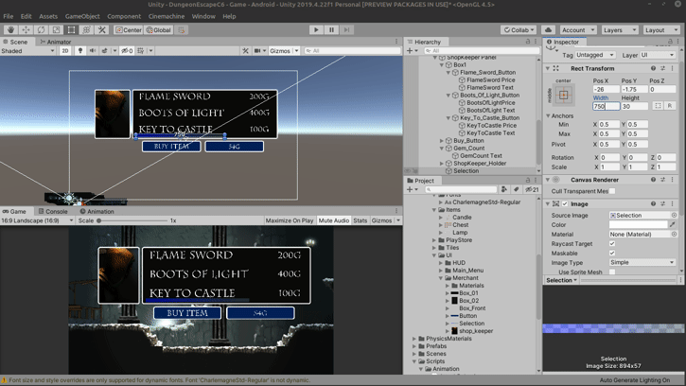The height and width of the screenshot is (386, 686).
Task: Open scene camera settings icon
Action: (257, 51)
